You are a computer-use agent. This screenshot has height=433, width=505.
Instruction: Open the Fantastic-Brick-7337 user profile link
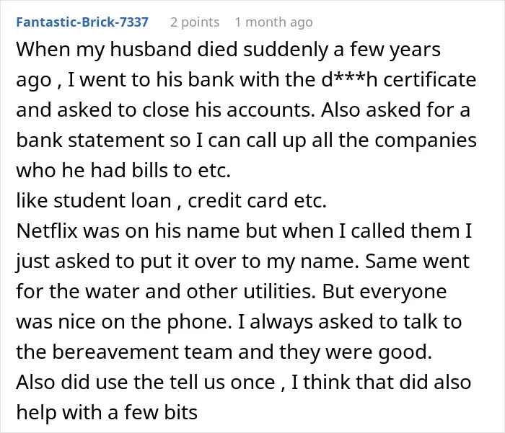coord(82,22)
